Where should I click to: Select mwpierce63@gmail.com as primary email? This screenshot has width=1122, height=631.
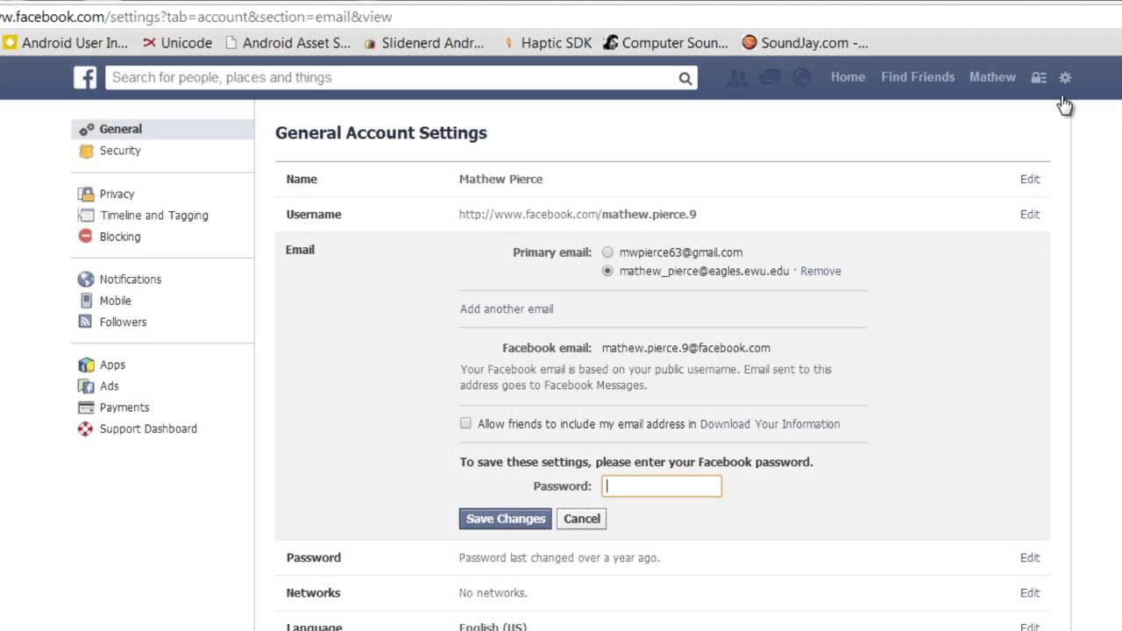(x=607, y=252)
